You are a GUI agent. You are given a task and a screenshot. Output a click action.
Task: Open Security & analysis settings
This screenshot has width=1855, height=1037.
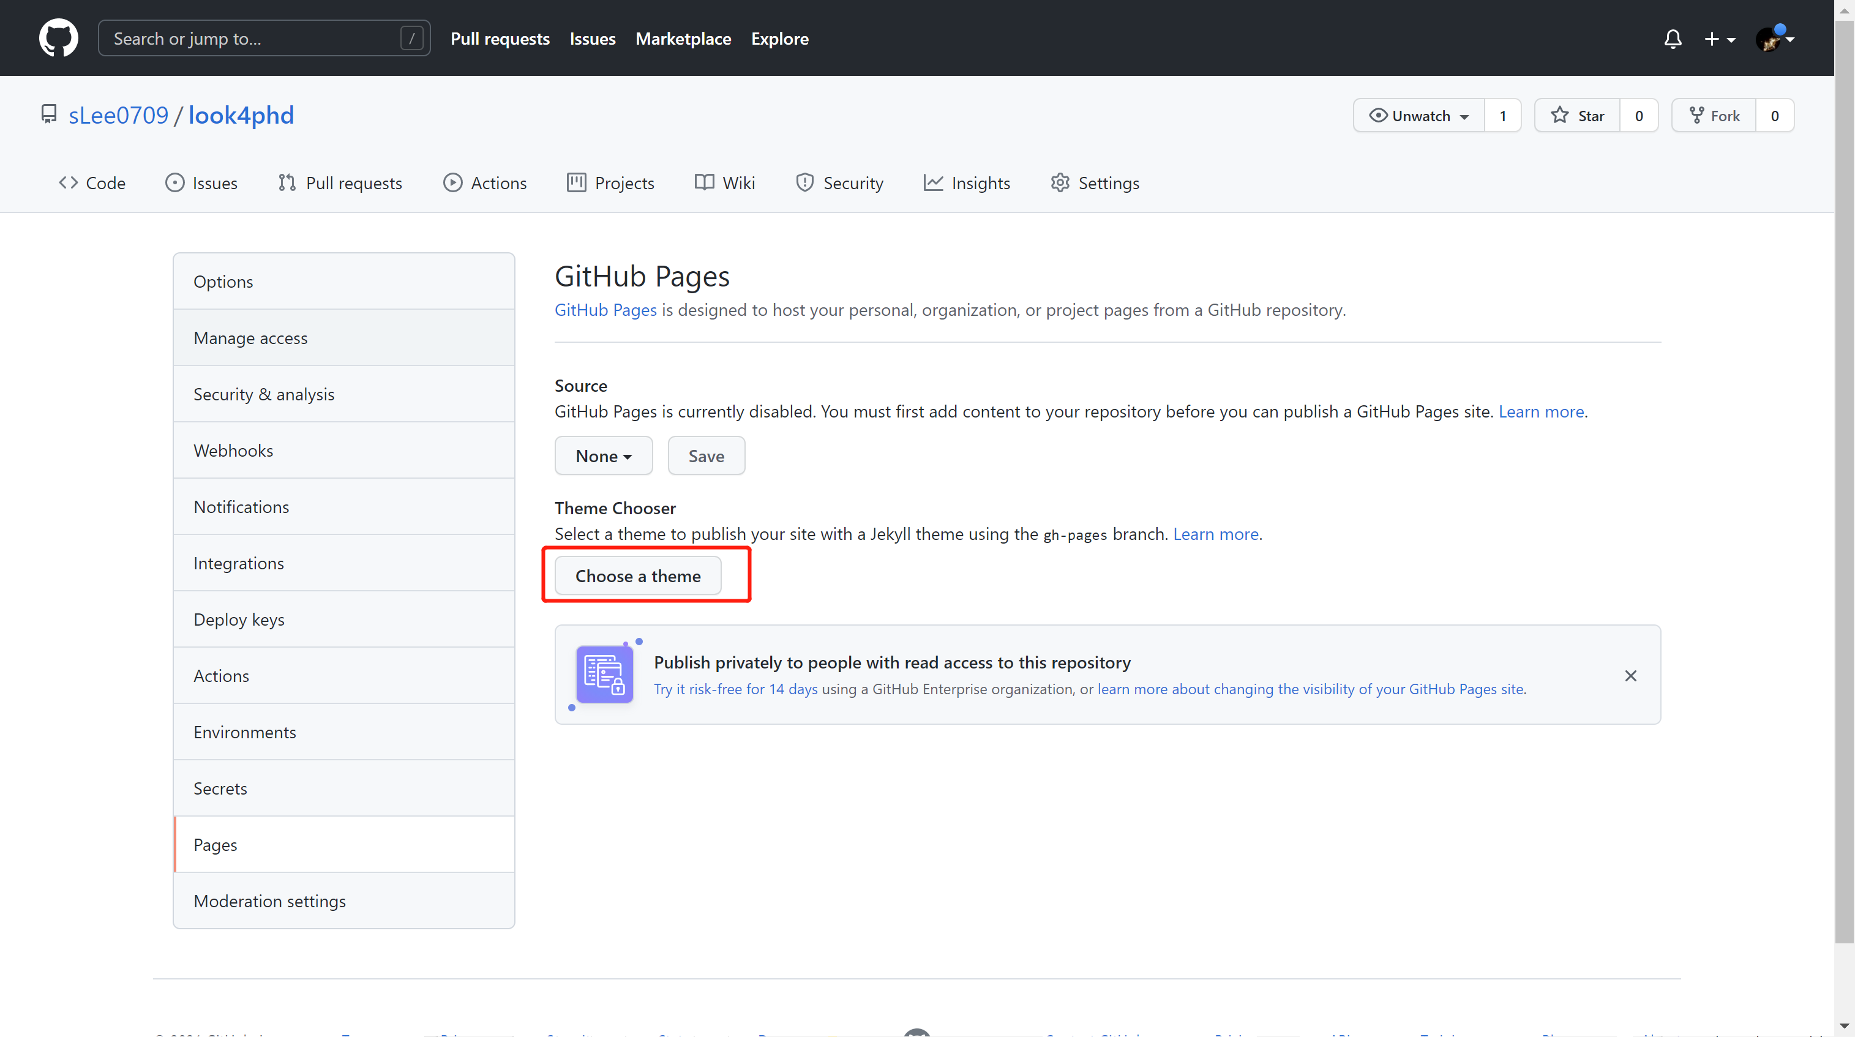344,394
